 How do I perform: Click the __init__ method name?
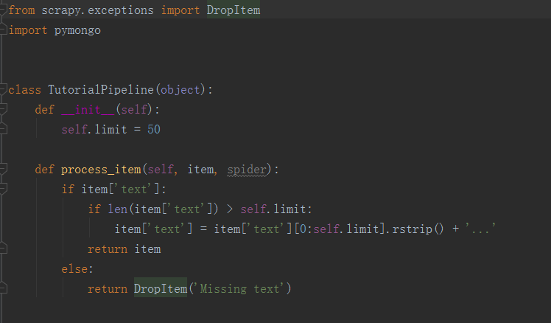[88, 109]
